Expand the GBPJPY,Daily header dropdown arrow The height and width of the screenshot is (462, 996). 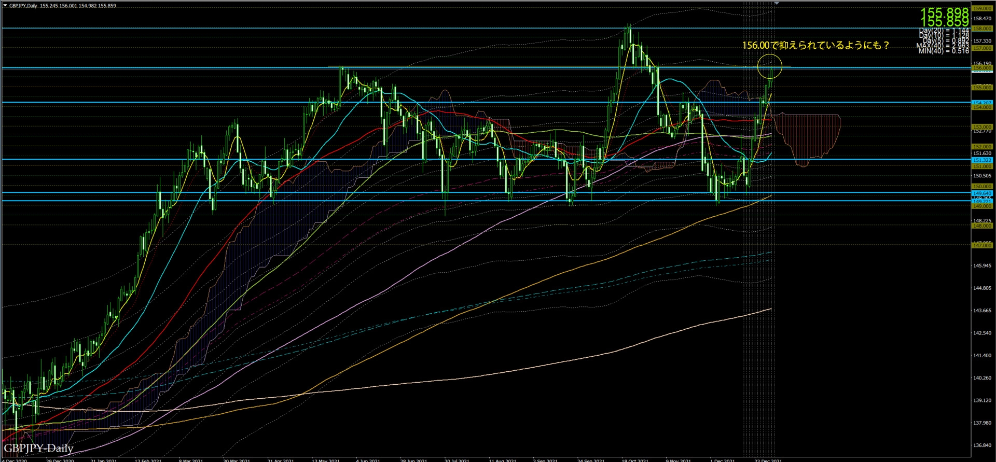(5, 6)
